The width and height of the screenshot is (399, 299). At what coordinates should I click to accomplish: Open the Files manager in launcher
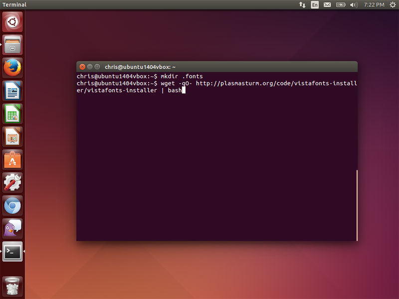[x=12, y=45]
